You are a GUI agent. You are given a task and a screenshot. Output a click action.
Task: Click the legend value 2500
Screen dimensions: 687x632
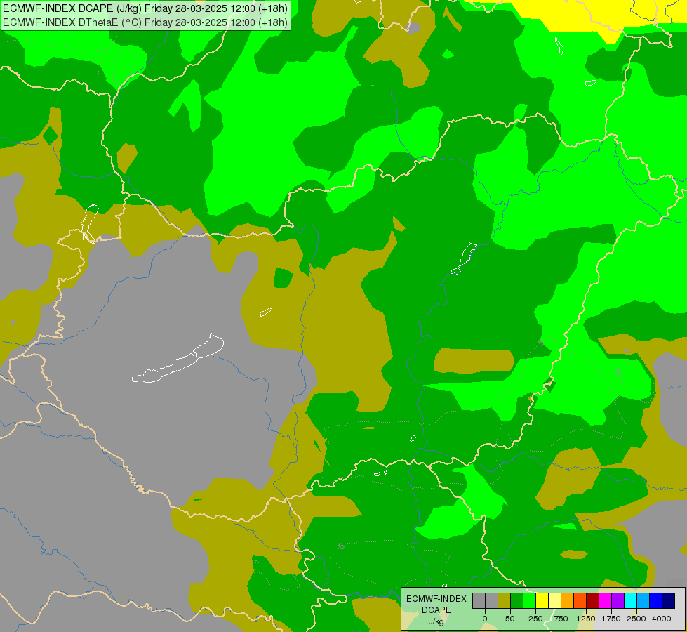point(636,619)
